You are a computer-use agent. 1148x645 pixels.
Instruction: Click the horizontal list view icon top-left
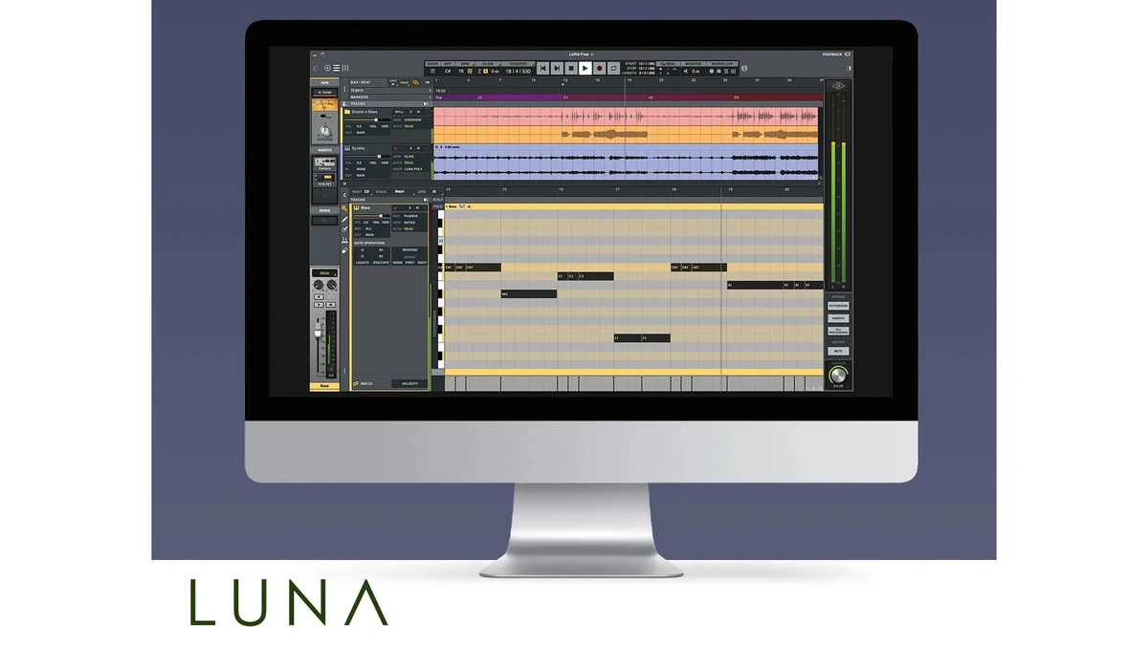pyautogui.click(x=337, y=68)
